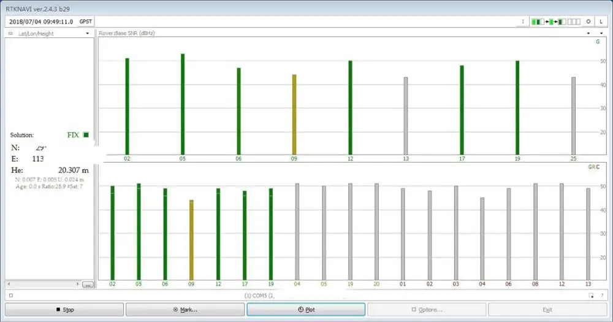Stop the RTK processing
Viewport: 613px width, 322px height.
pyautogui.click(x=64, y=310)
